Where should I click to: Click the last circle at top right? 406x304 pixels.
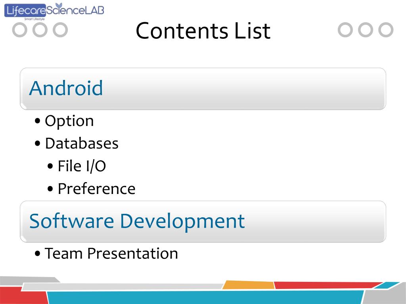pyautogui.click(x=386, y=30)
